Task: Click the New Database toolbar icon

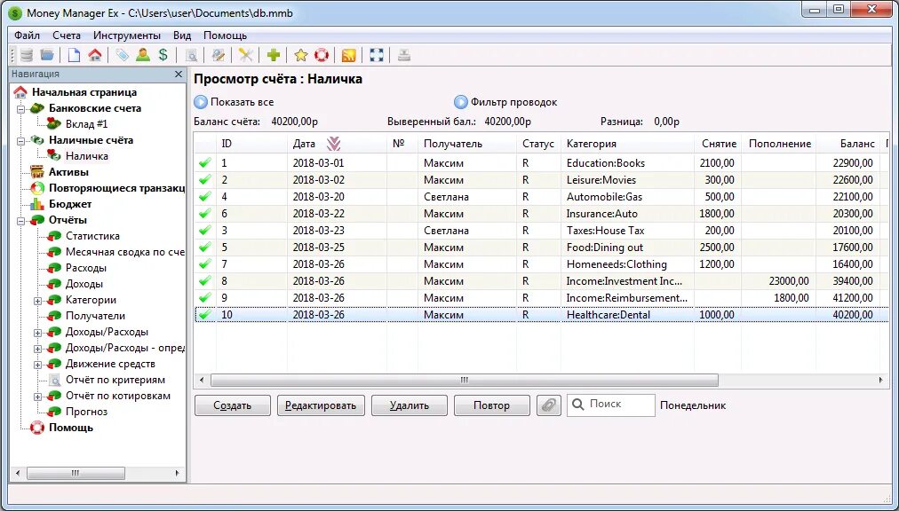Action: (x=27, y=55)
